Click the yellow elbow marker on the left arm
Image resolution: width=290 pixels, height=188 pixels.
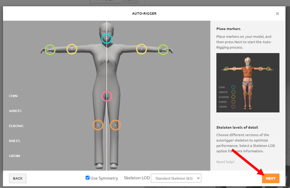(72, 49)
